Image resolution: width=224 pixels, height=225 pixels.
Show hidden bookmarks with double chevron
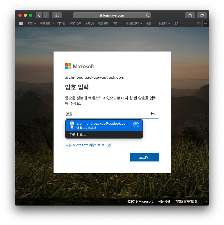(x=198, y=23)
